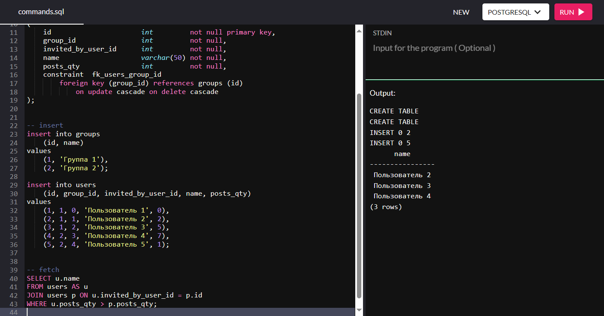Click 'insert into groups' on line 23
This screenshot has height=316, width=604.
[63, 134]
